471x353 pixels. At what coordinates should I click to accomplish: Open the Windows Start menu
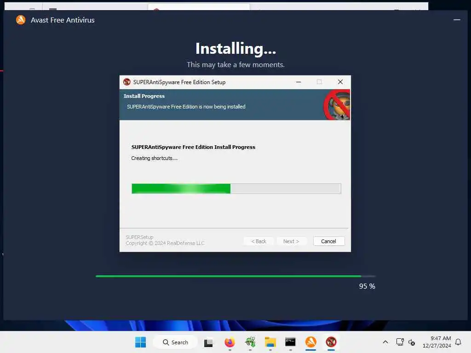tap(140, 342)
